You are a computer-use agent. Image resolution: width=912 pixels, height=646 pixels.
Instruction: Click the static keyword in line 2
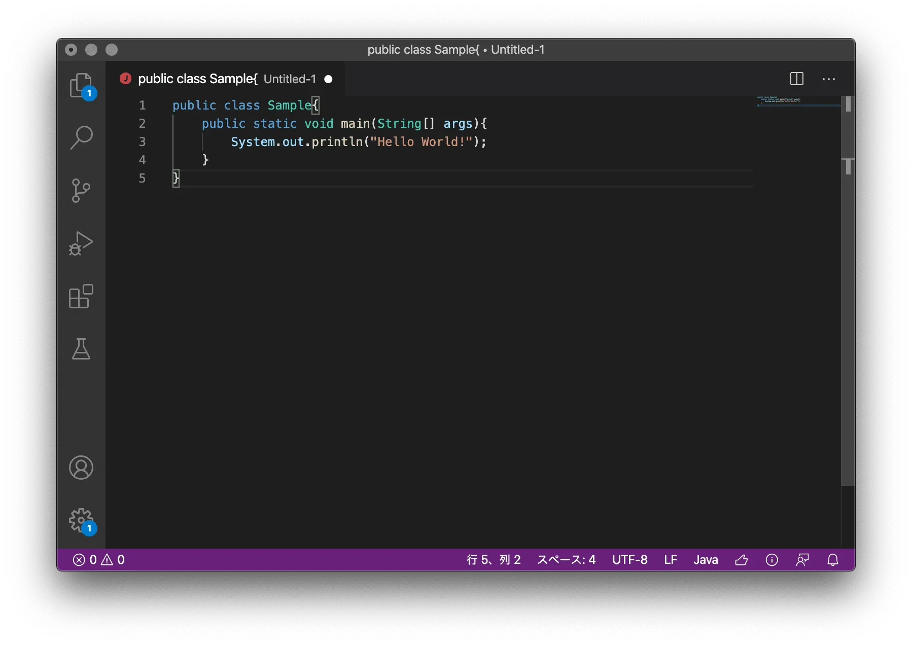(275, 123)
